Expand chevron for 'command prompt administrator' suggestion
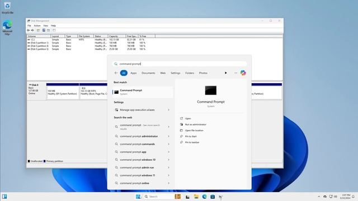This screenshot has width=358, height=201. (169, 136)
